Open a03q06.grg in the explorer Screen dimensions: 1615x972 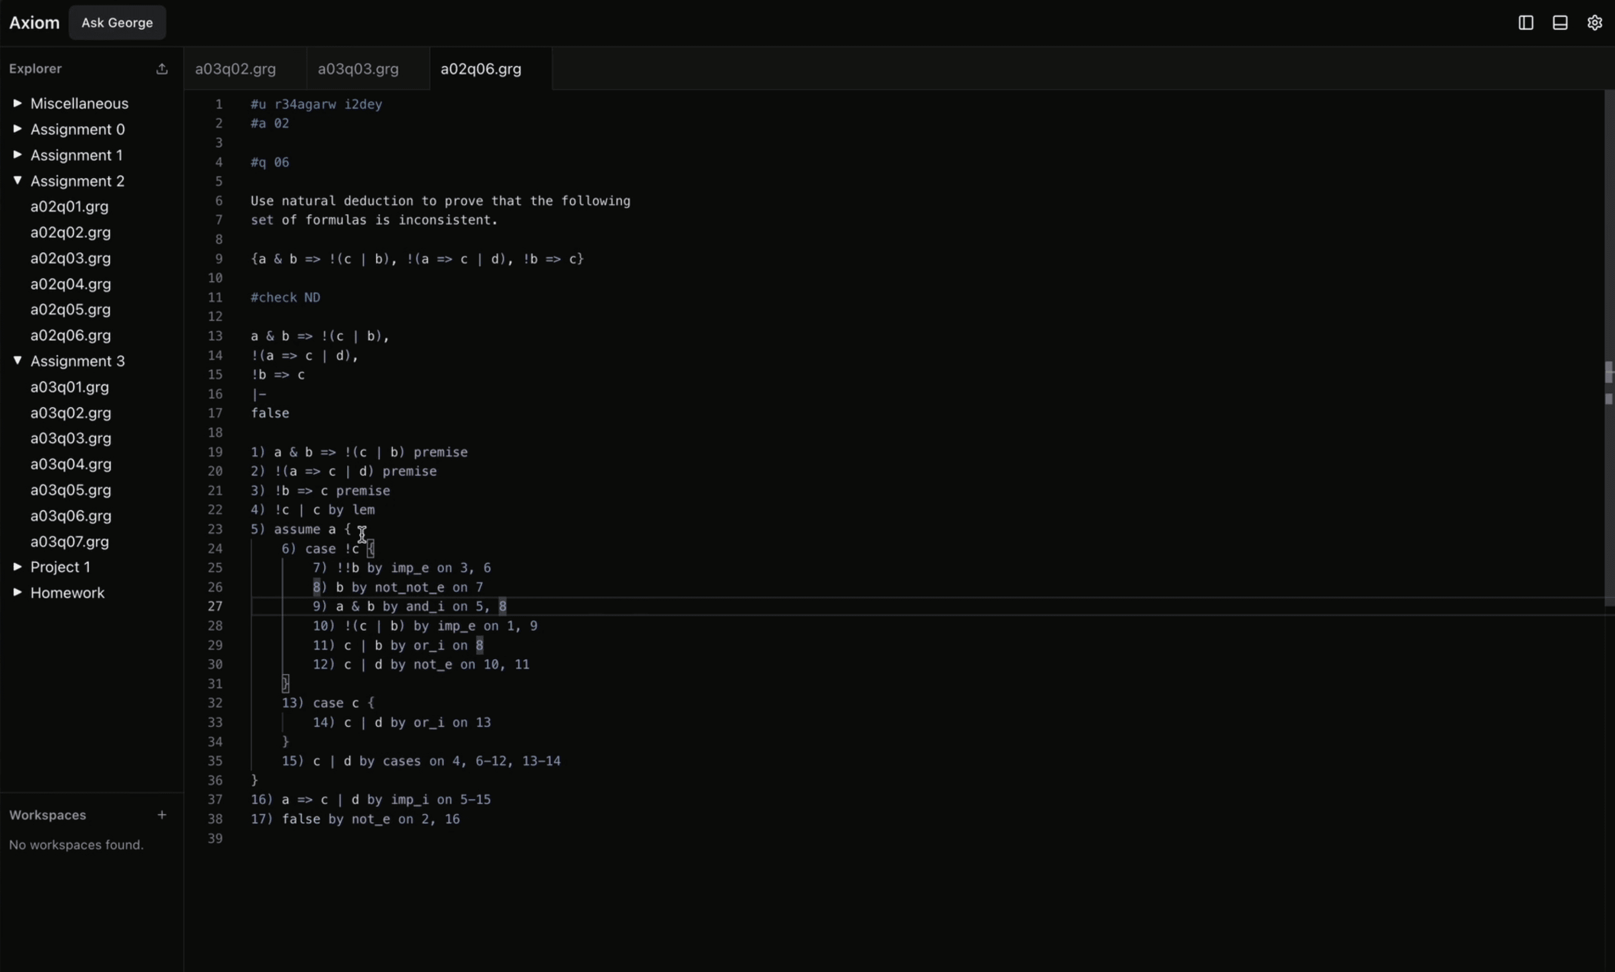(71, 516)
